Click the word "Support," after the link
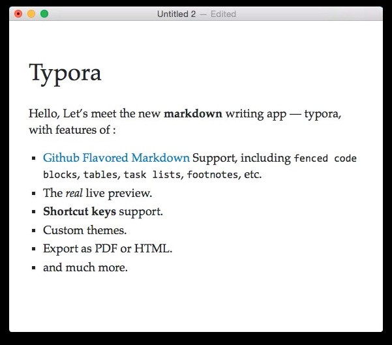Viewport: 392px width, 345px height. point(215,158)
